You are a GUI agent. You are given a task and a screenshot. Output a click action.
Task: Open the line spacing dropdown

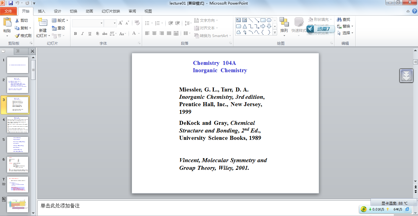188,23
